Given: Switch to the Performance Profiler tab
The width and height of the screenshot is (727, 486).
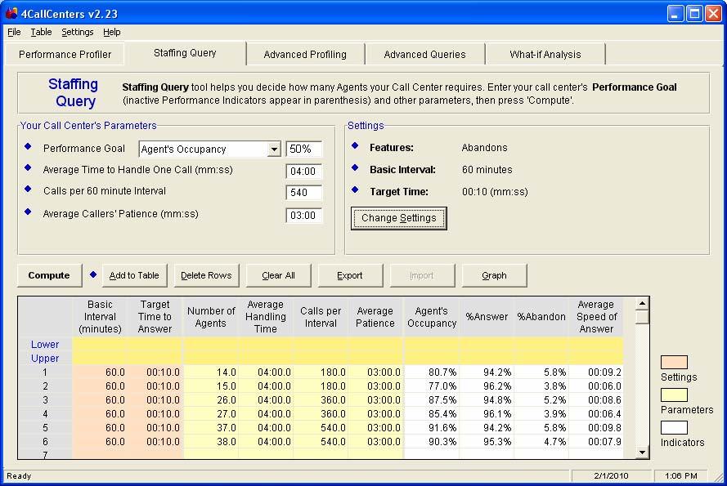Looking at the screenshot, I should coord(65,54).
